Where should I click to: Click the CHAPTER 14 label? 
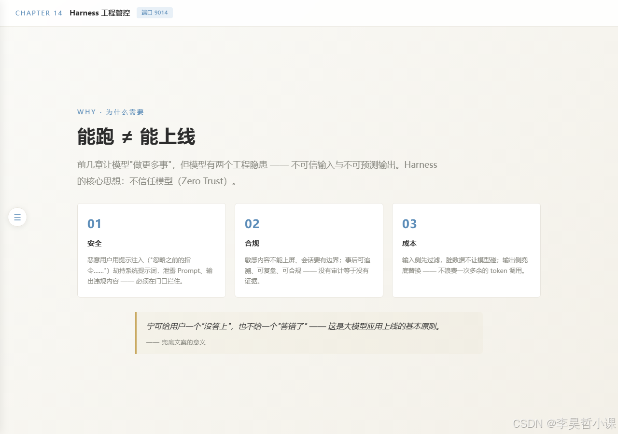pyautogui.click(x=39, y=13)
